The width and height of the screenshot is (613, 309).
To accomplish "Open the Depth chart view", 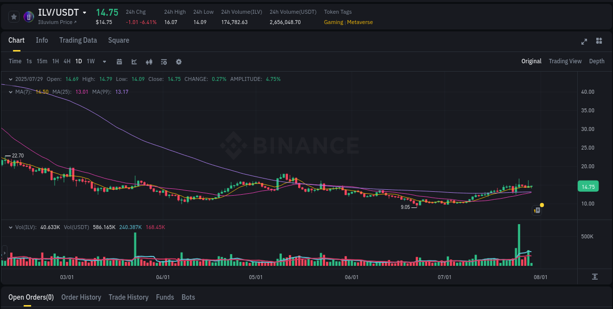I will tap(596, 61).
